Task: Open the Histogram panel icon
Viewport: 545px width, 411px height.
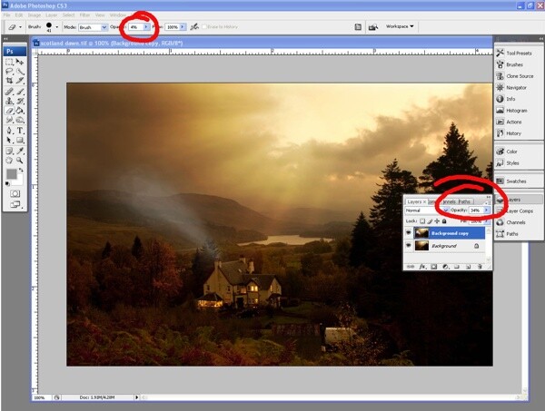Action: 500,111
